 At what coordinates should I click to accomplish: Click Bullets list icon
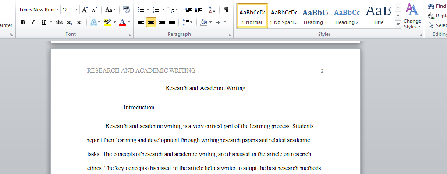(141, 10)
